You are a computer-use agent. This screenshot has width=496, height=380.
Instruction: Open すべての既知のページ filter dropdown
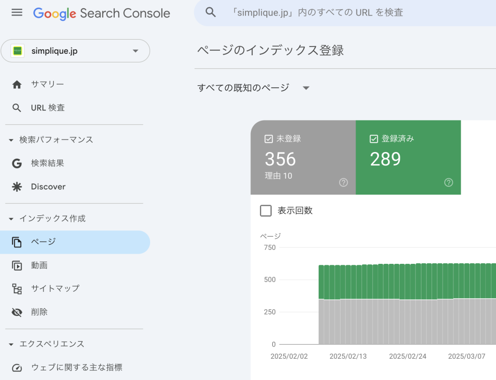[x=253, y=88]
